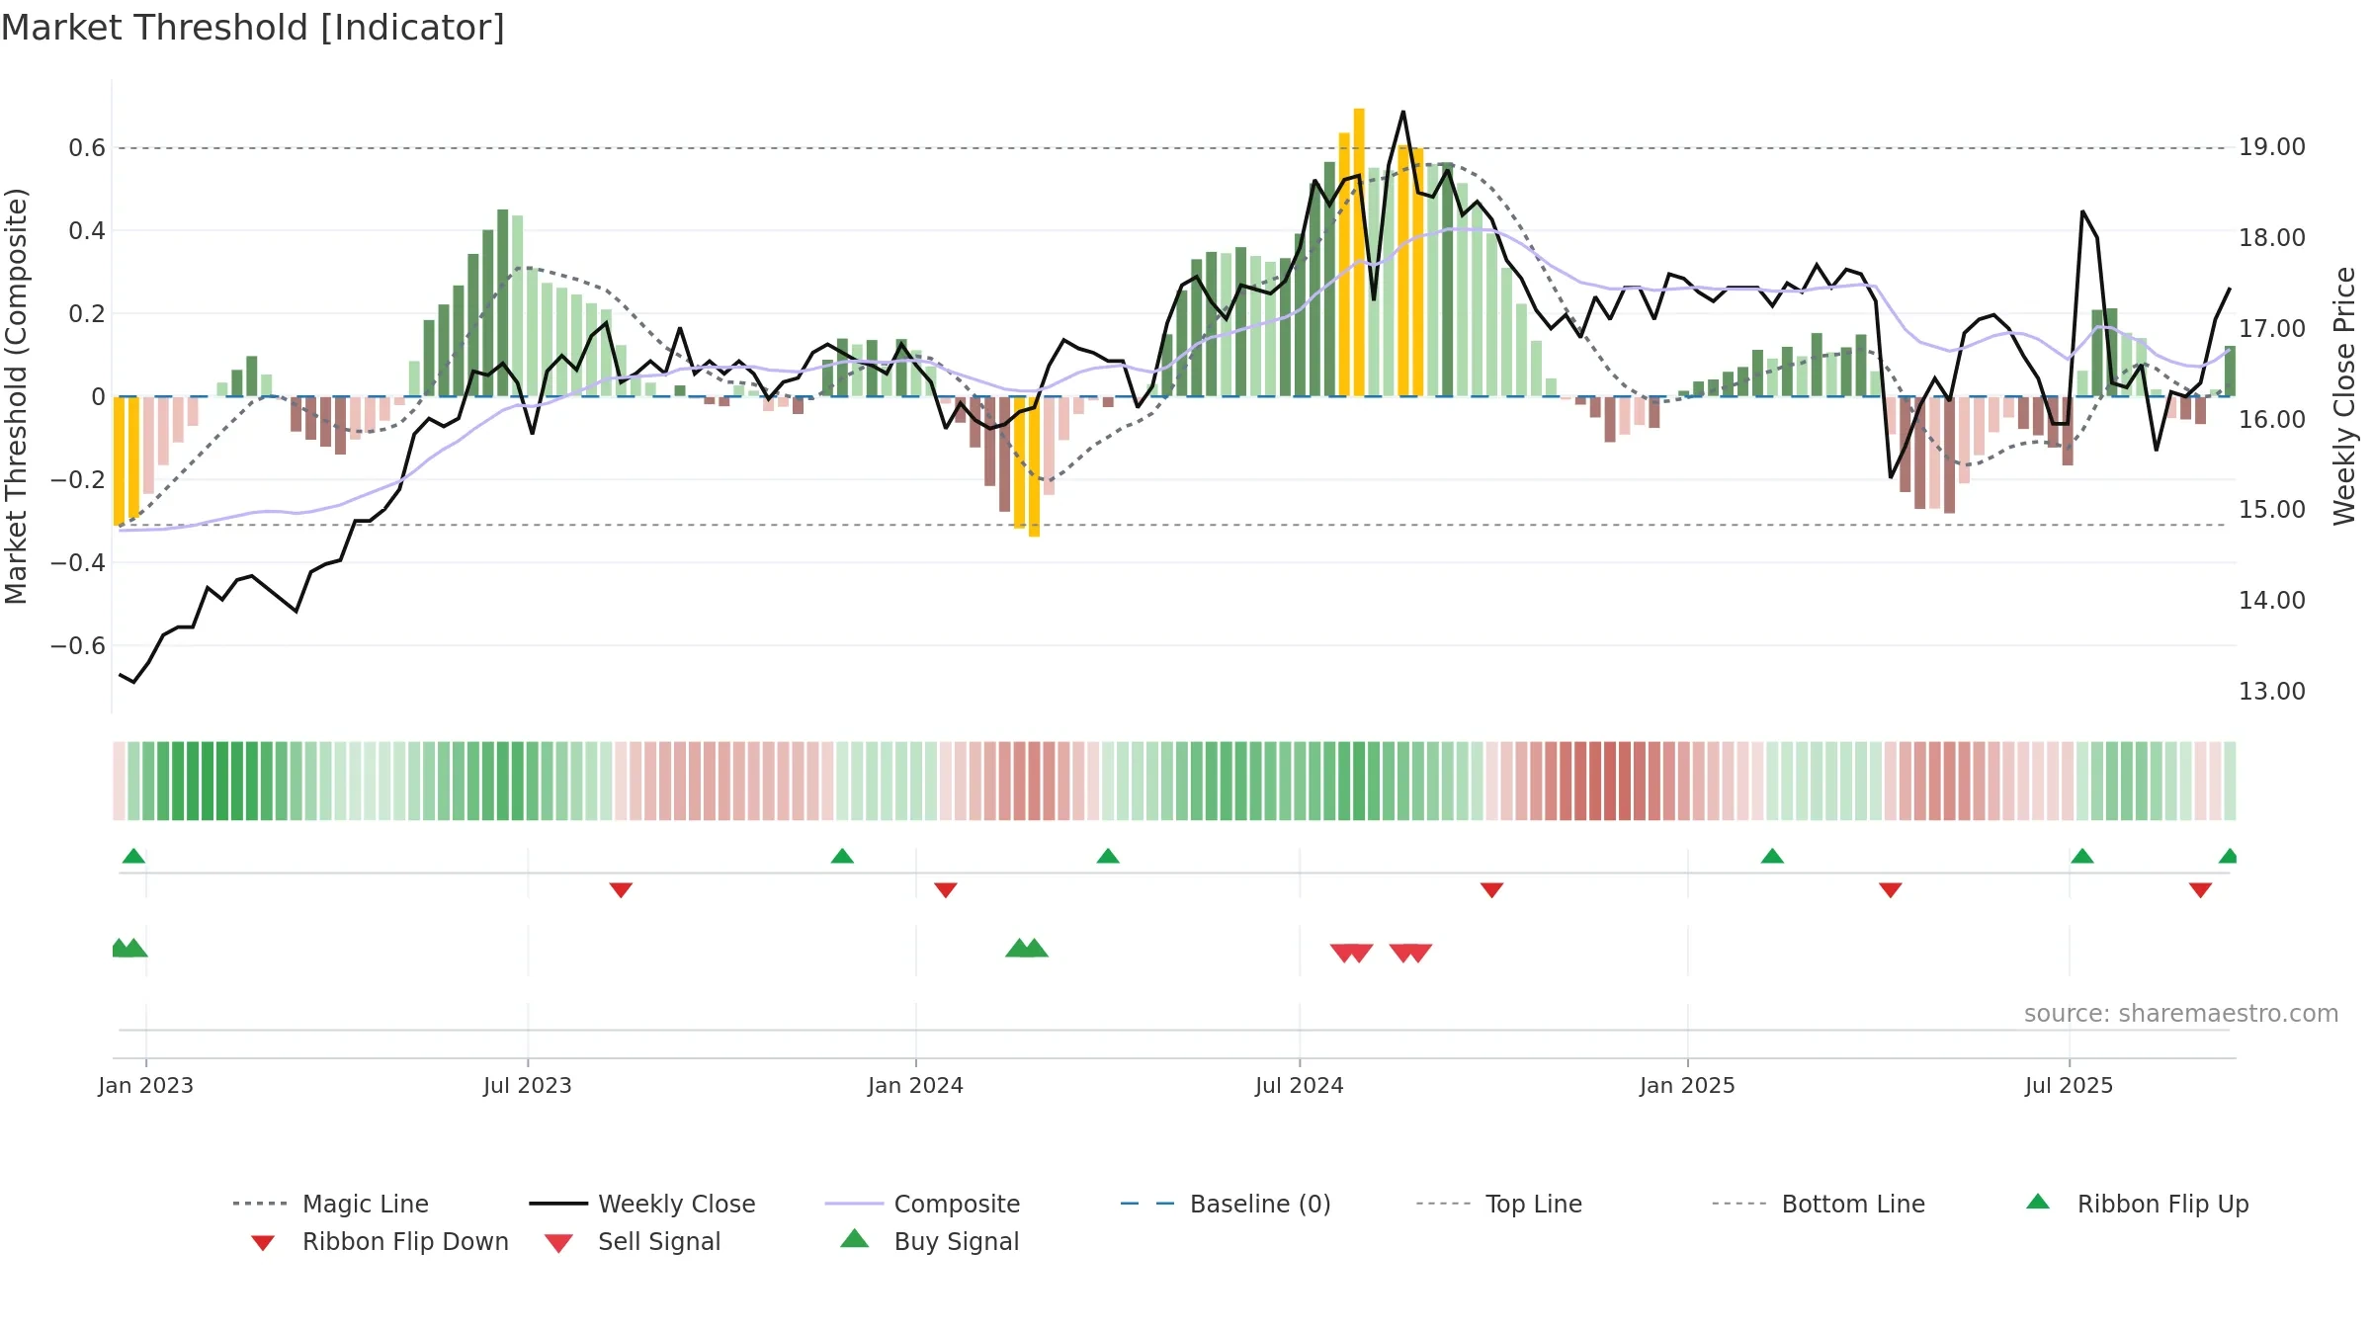Click the tallest yellow bar near Jul 2024

tap(1359, 252)
